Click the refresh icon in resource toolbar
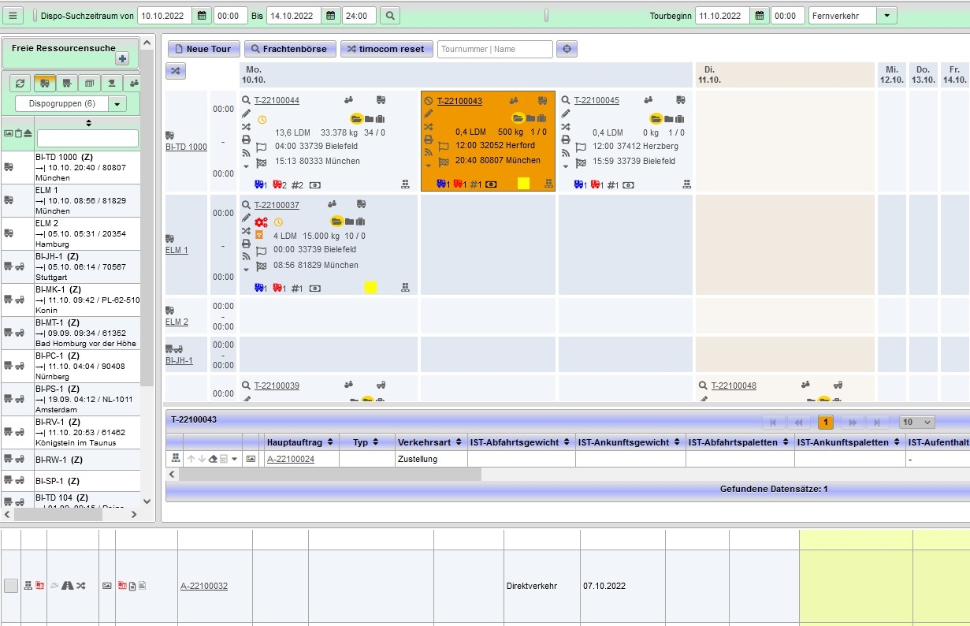 (x=21, y=83)
